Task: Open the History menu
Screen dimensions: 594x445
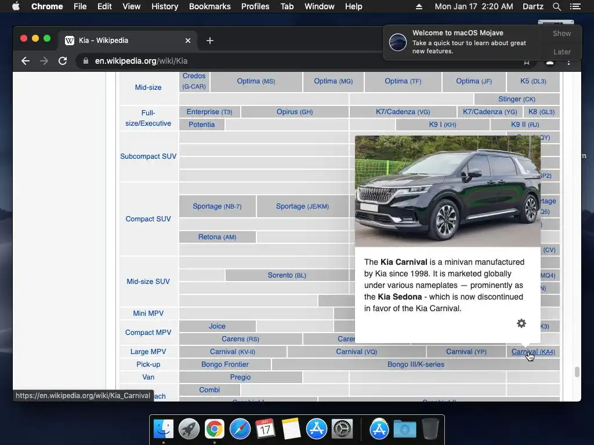Action: [x=165, y=6]
